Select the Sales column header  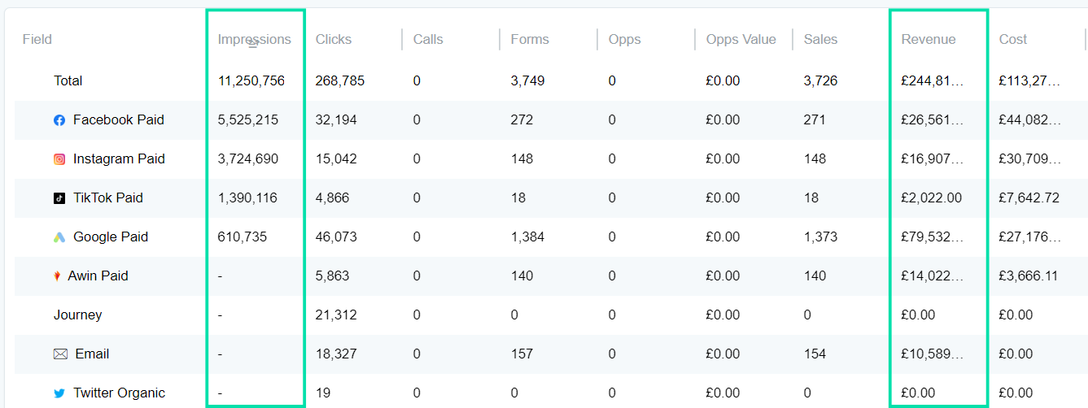click(x=820, y=39)
